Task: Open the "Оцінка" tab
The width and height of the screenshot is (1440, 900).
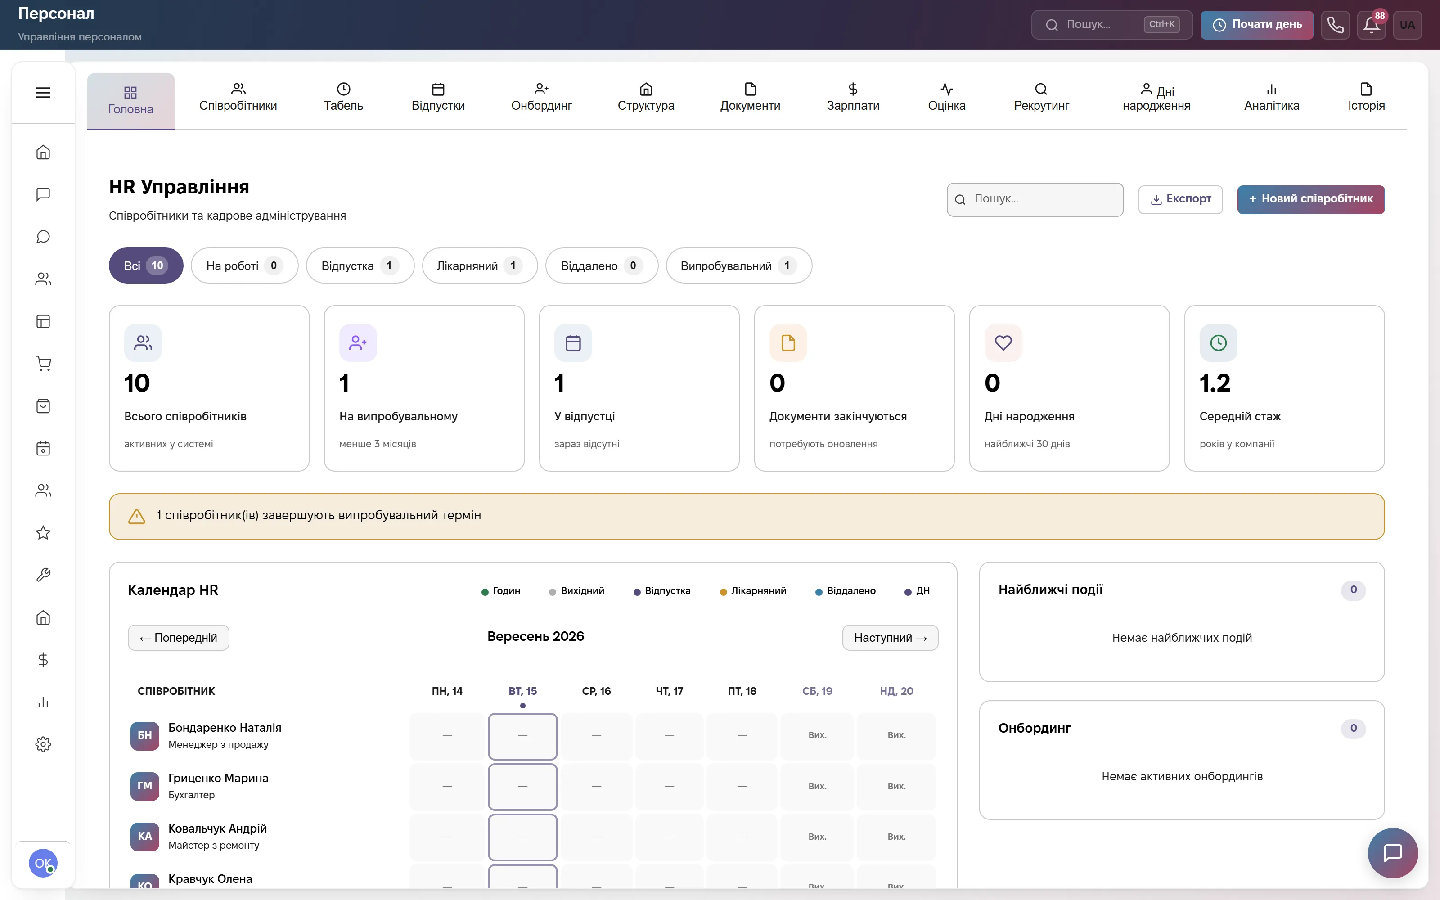Action: (947, 98)
